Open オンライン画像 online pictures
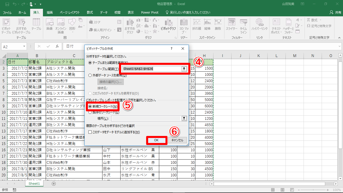343x193 pixels. coord(61,26)
